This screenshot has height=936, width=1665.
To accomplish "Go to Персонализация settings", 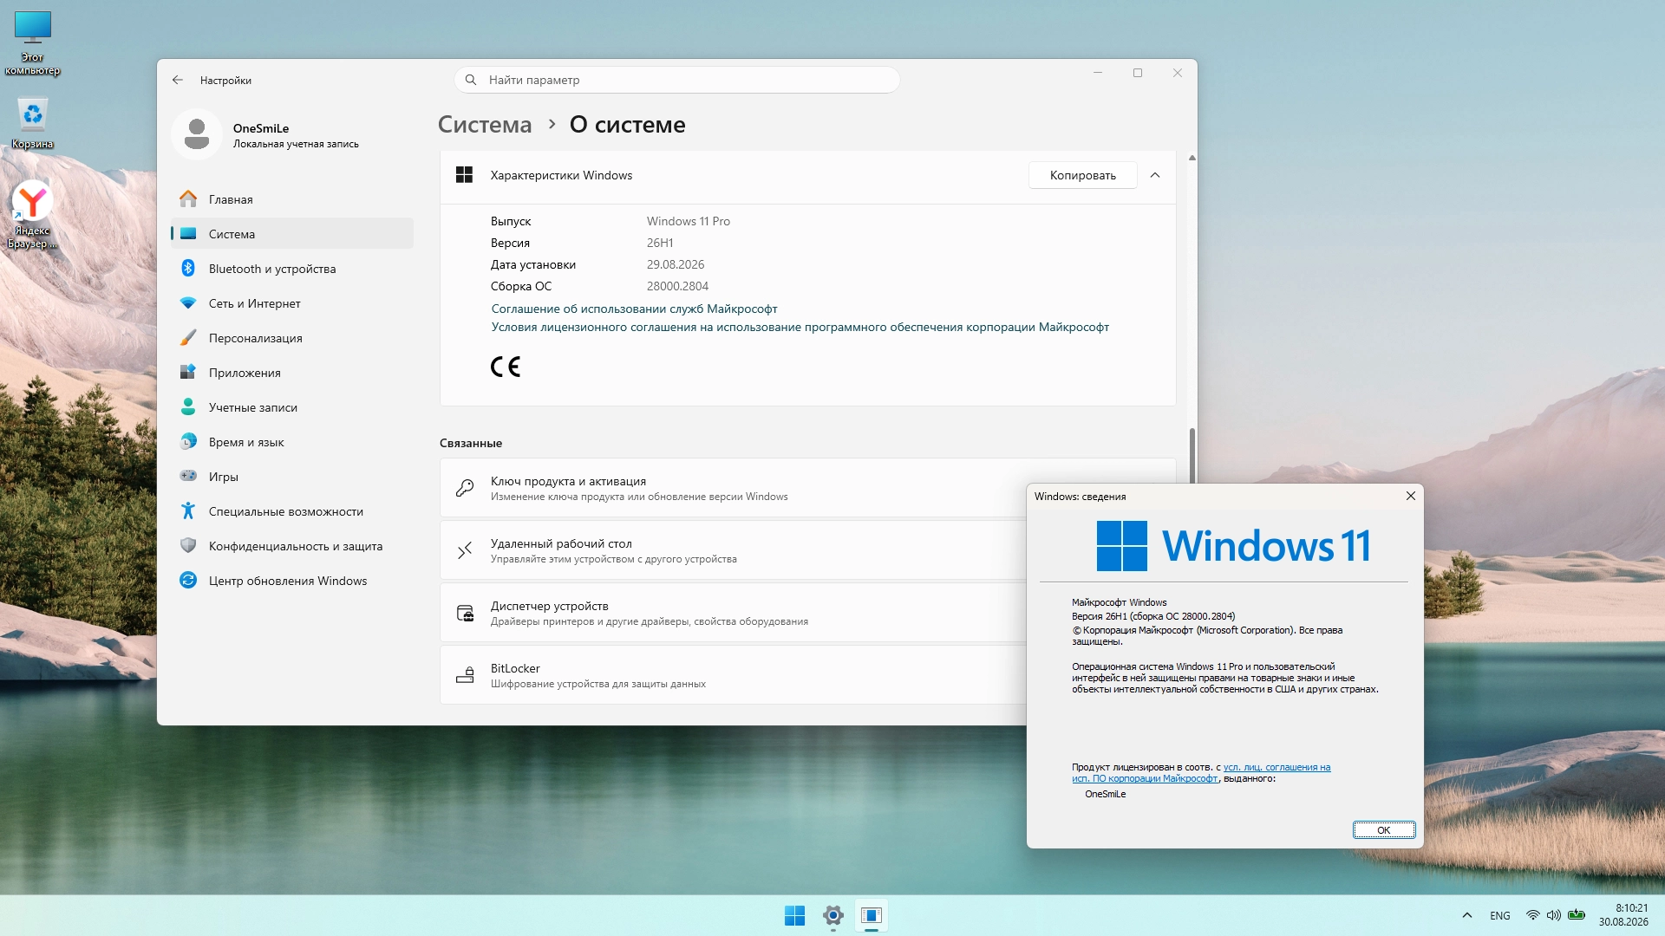I will 292,338.
